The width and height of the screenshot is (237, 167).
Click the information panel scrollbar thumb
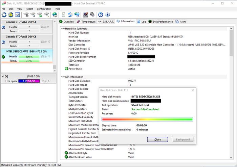pos(231,43)
